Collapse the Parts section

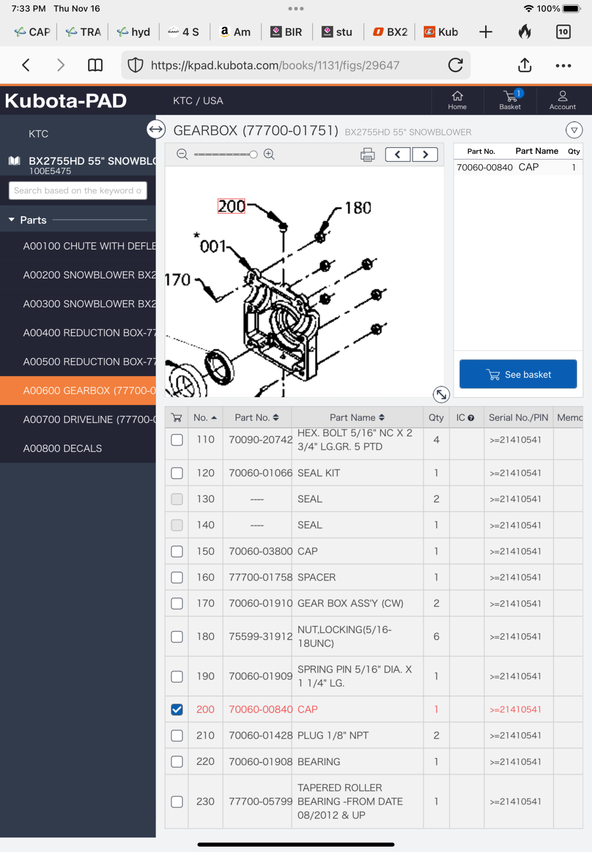[12, 220]
